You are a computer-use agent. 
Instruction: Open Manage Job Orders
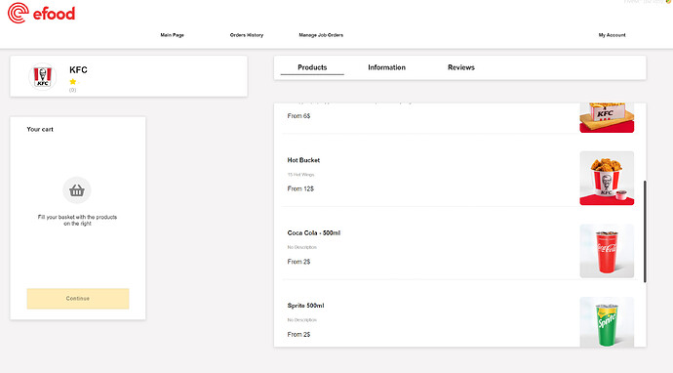(321, 35)
